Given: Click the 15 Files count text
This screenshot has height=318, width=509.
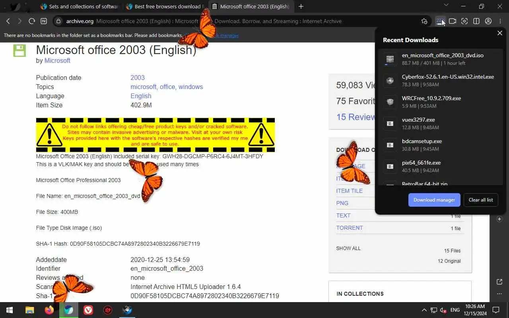Looking at the screenshot, I should pos(452,251).
